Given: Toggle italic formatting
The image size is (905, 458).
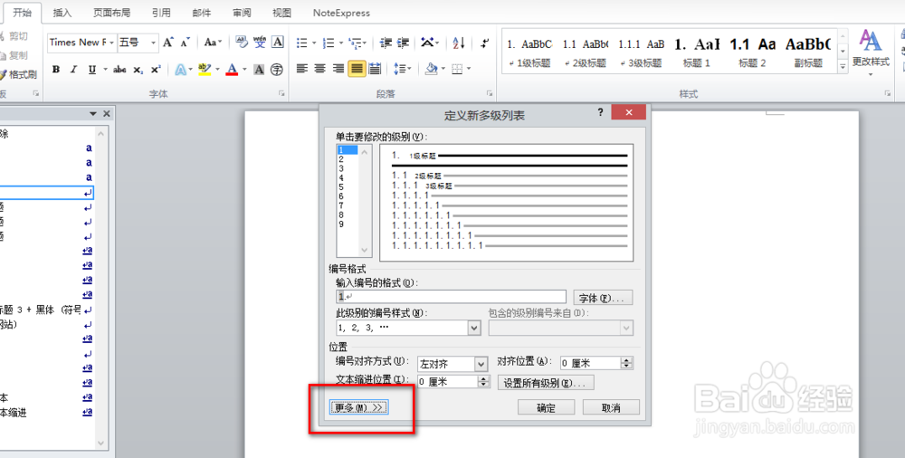Looking at the screenshot, I should tap(73, 70).
